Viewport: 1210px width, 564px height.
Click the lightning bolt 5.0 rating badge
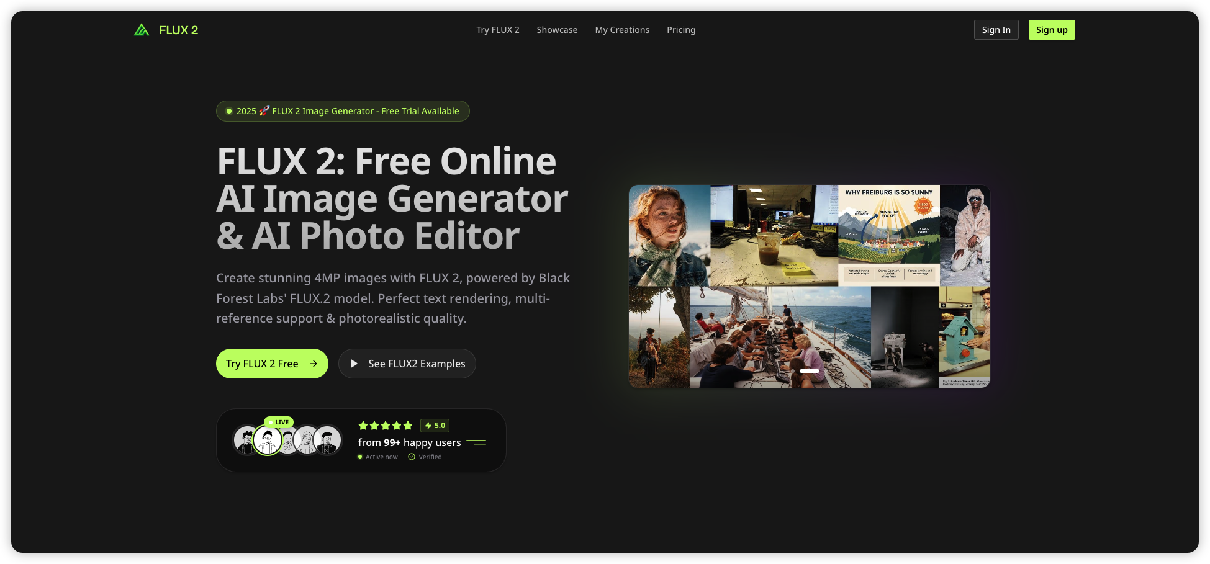point(435,426)
